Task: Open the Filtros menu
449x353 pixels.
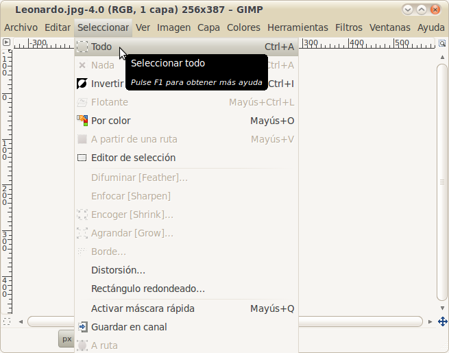Action: click(x=348, y=27)
